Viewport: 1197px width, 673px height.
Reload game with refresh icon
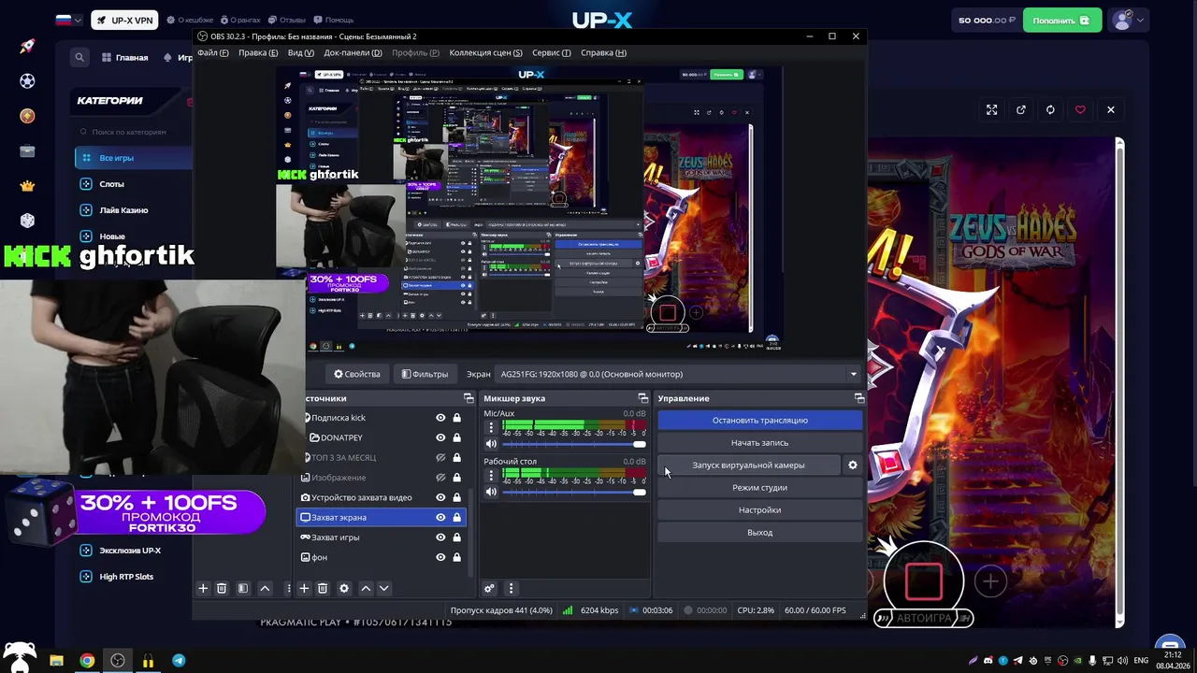pyautogui.click(x=1050, y=109)
